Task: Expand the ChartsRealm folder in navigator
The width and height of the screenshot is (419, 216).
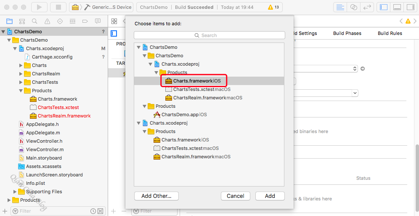Action: pos(21,74)
